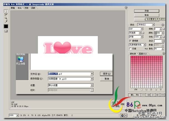Viewport: 169px width, 121px height.
Task: Open the color table palette menu arrow
Action: (164, 53)
